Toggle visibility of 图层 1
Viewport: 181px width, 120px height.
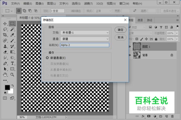130,47
